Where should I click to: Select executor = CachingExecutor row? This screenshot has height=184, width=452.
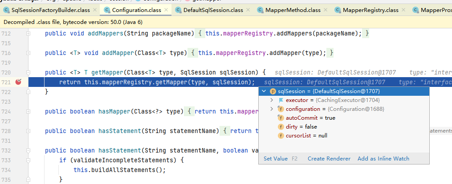click(344, 100)
